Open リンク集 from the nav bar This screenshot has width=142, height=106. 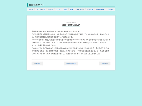(x=90, y=9)
